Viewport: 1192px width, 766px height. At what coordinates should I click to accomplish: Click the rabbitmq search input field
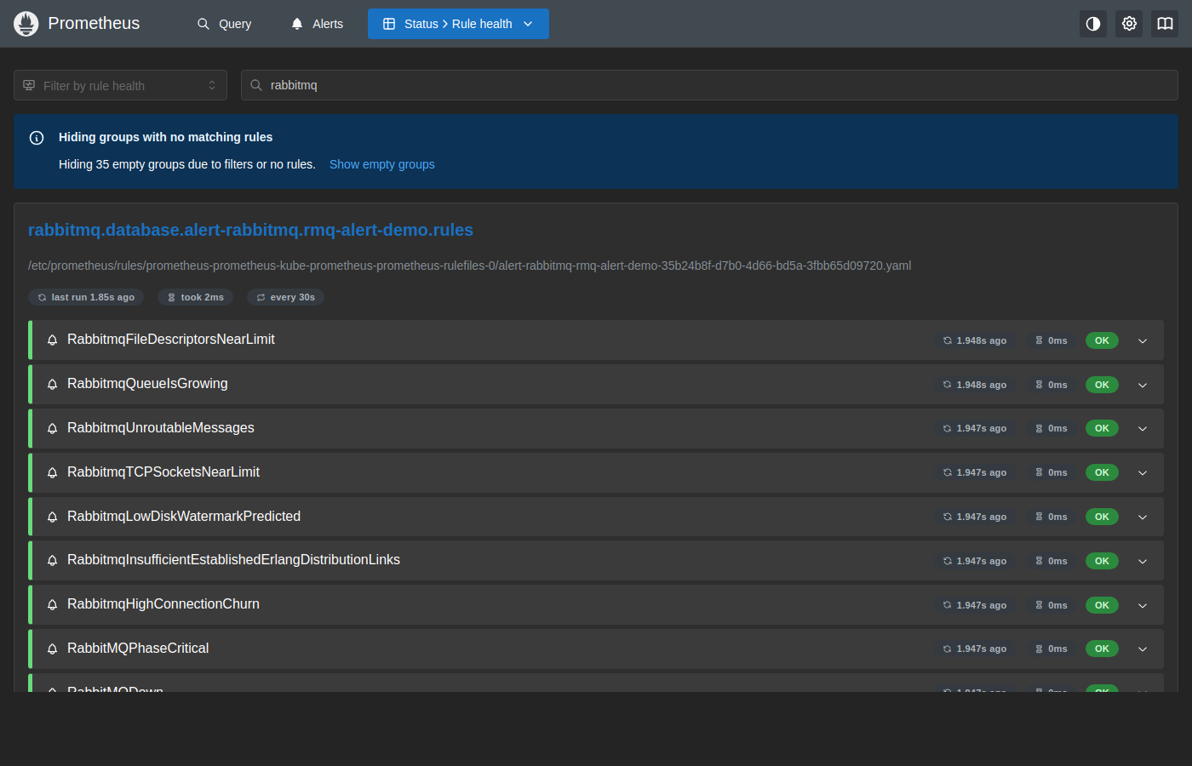[709, 85]
